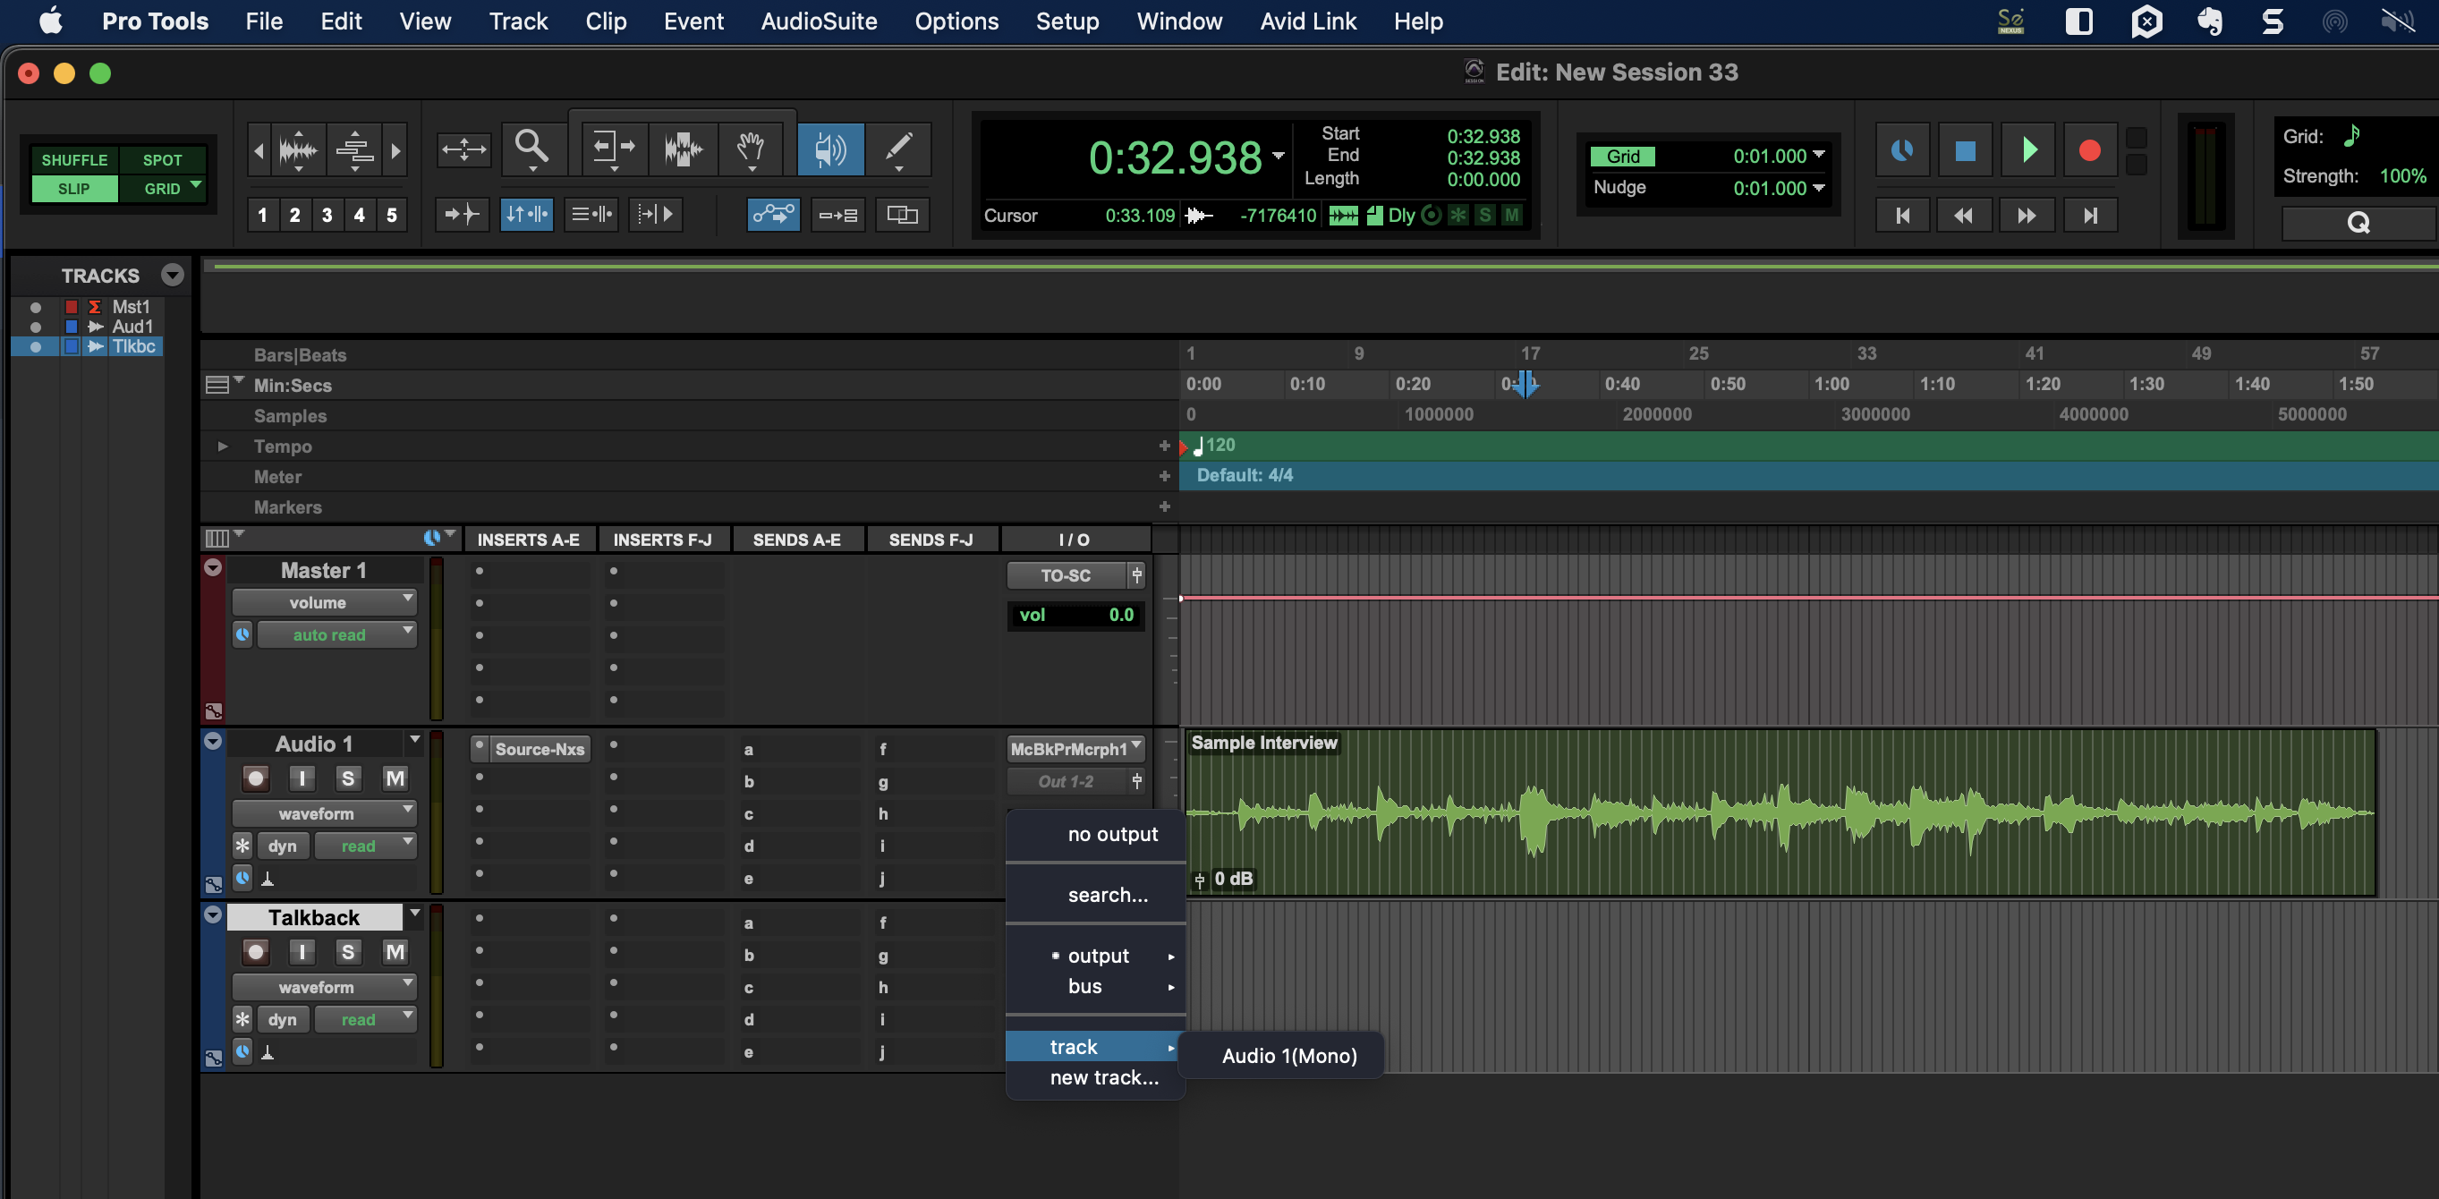The image size is (2439, 1199).
Task: Select the Pencil tool
Action: [898, 147]
